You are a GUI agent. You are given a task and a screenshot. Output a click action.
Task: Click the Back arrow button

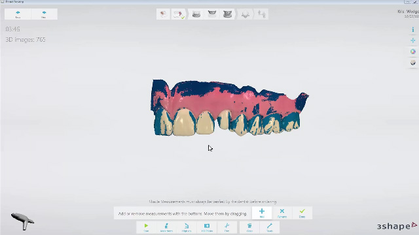(x=18, y=14)
